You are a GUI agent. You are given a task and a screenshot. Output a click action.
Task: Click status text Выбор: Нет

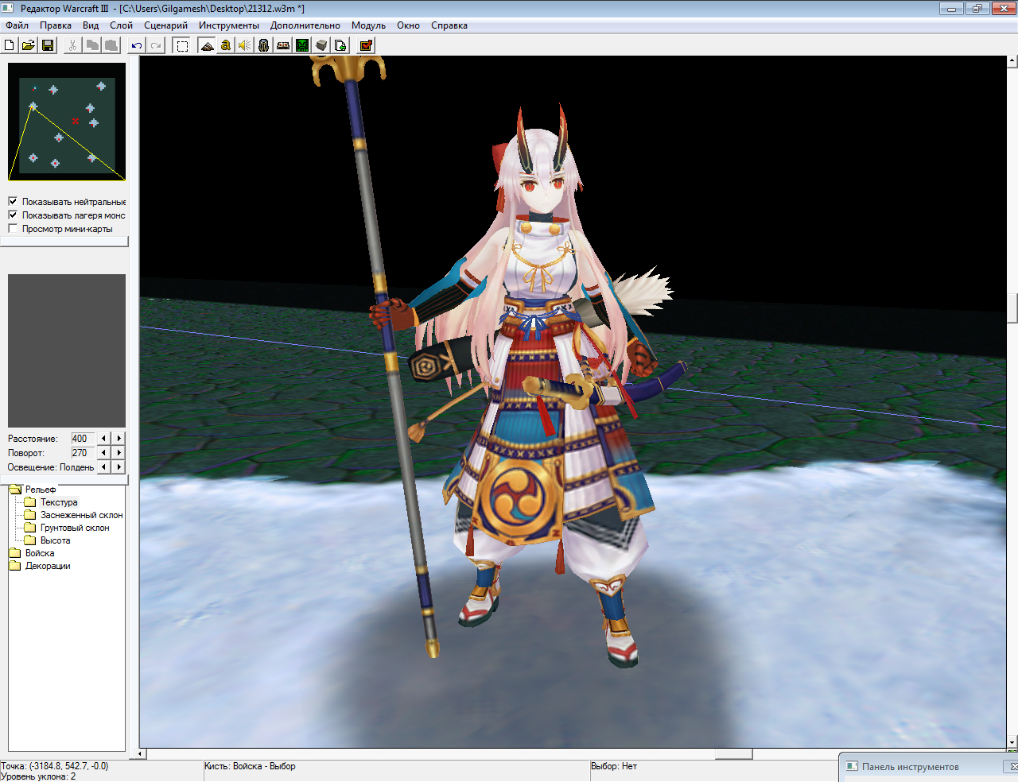pos(614,766)
